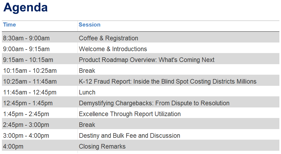Click the 9:00am - 9:15am time cell

pos(26,49)
